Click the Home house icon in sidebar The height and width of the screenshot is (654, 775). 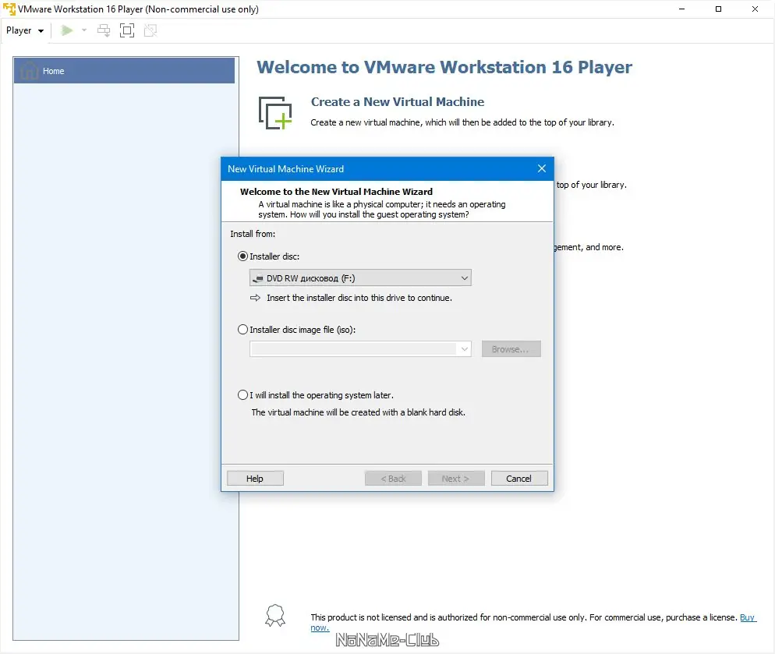pos(29,71)
